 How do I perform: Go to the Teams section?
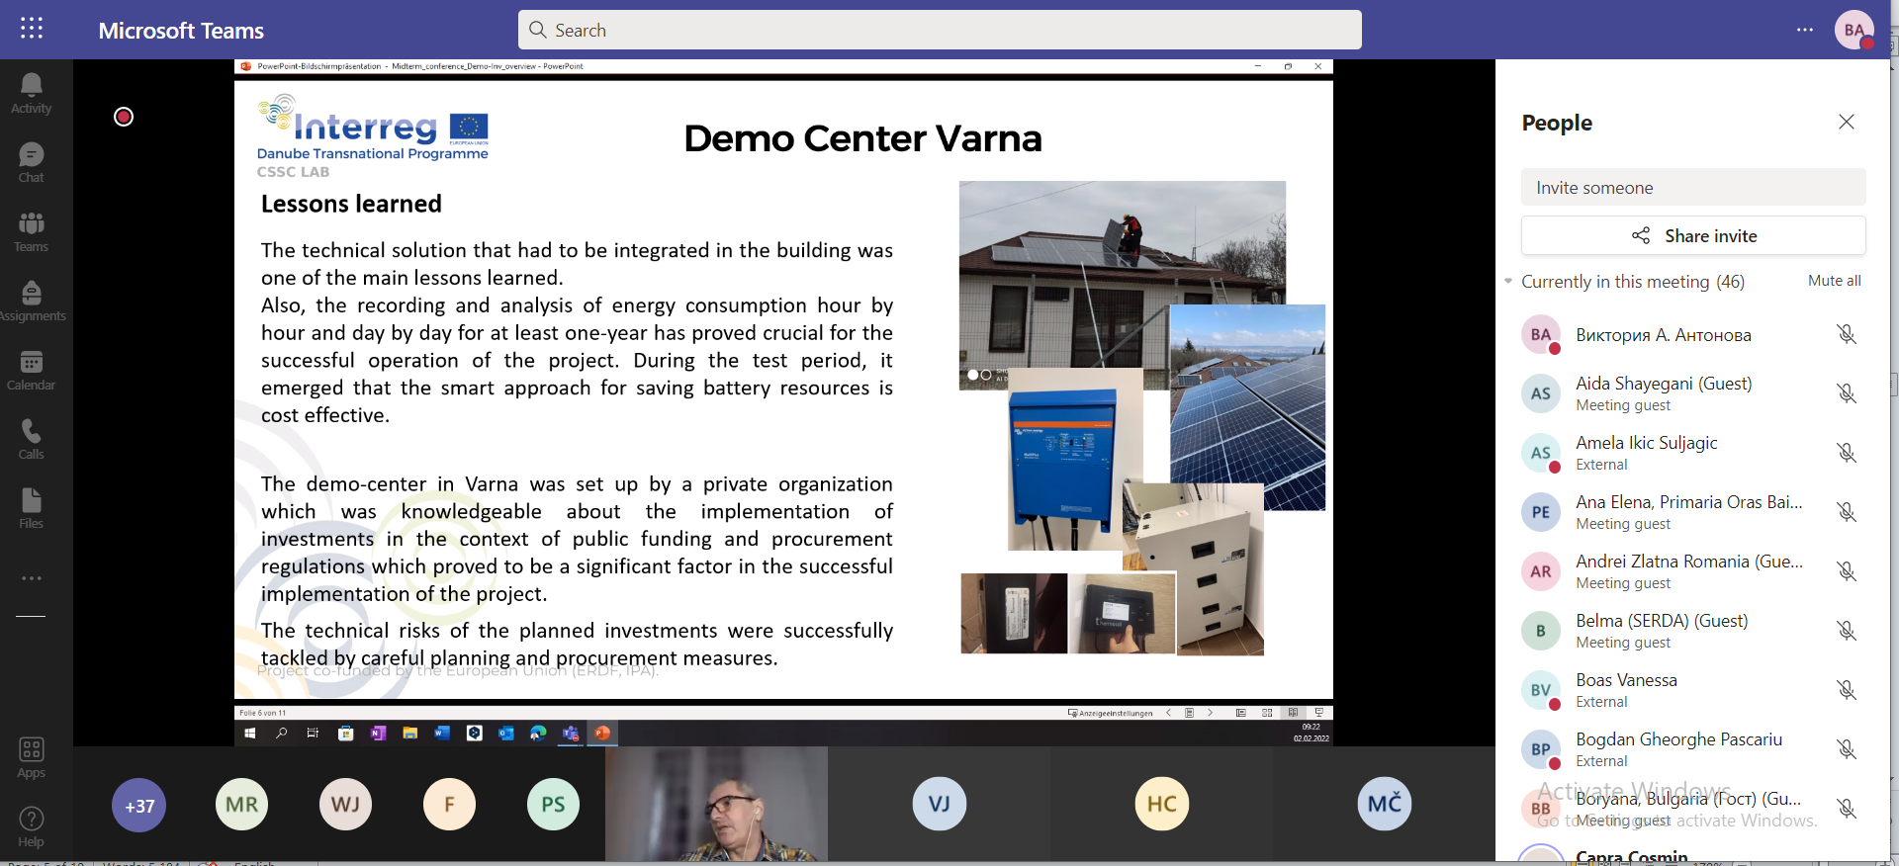click(x=32, y=232)
